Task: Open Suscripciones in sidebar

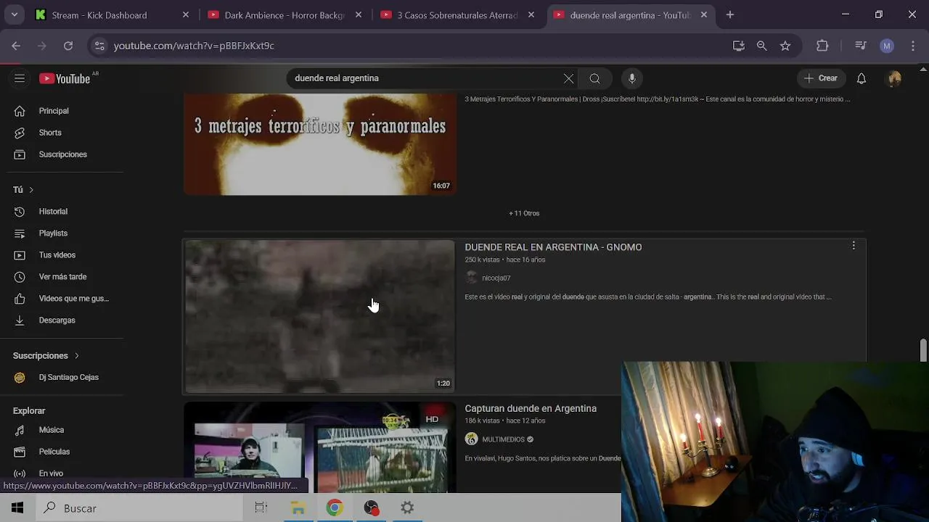Action: coord(62,154)
